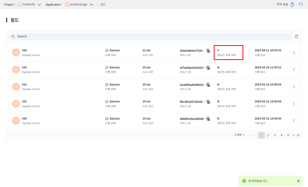Viewport: 308px width, 187px height.
Task: Open the '5 개씩' page size dropdown
Action: coord(240,135)
